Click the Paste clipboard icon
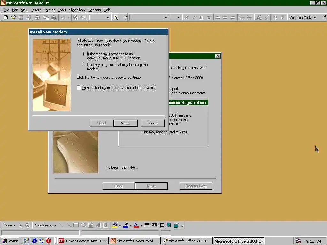327x245 pixels. [x=54, y=18]
